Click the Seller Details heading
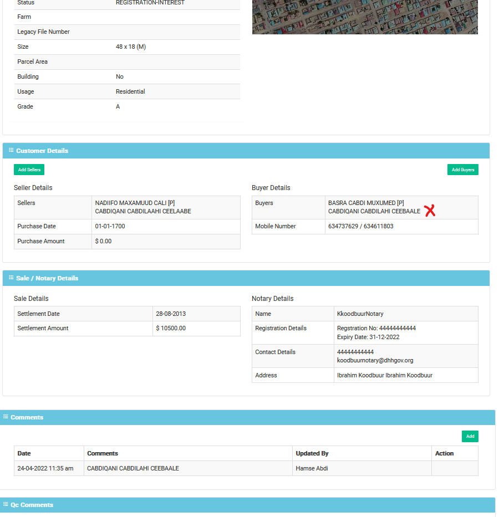The height and width of the screenshot is (517, 499). coord(33,188)
